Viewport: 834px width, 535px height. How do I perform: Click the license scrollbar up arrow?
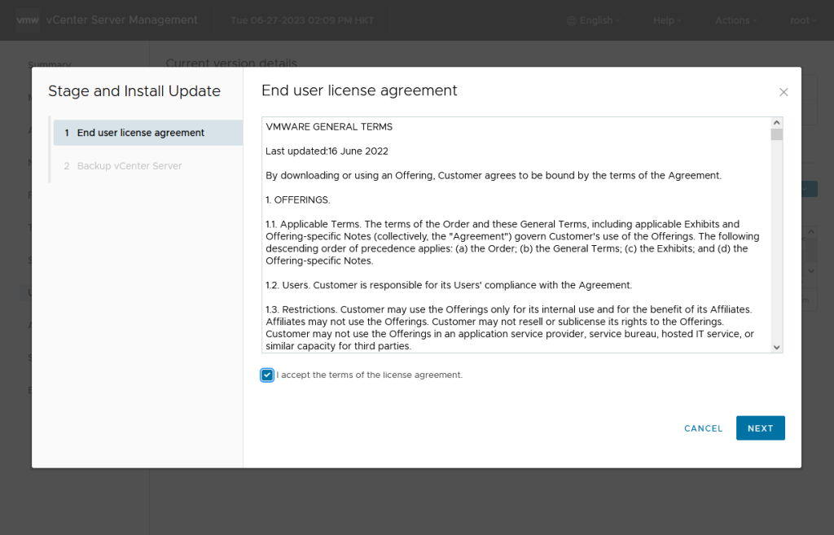[776, 123]
